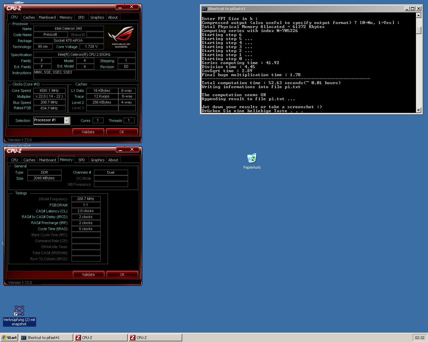This screenshot has height=342, width=428.
Task: Open About tab in upper CPU-Z window
Action: [113, 17]
